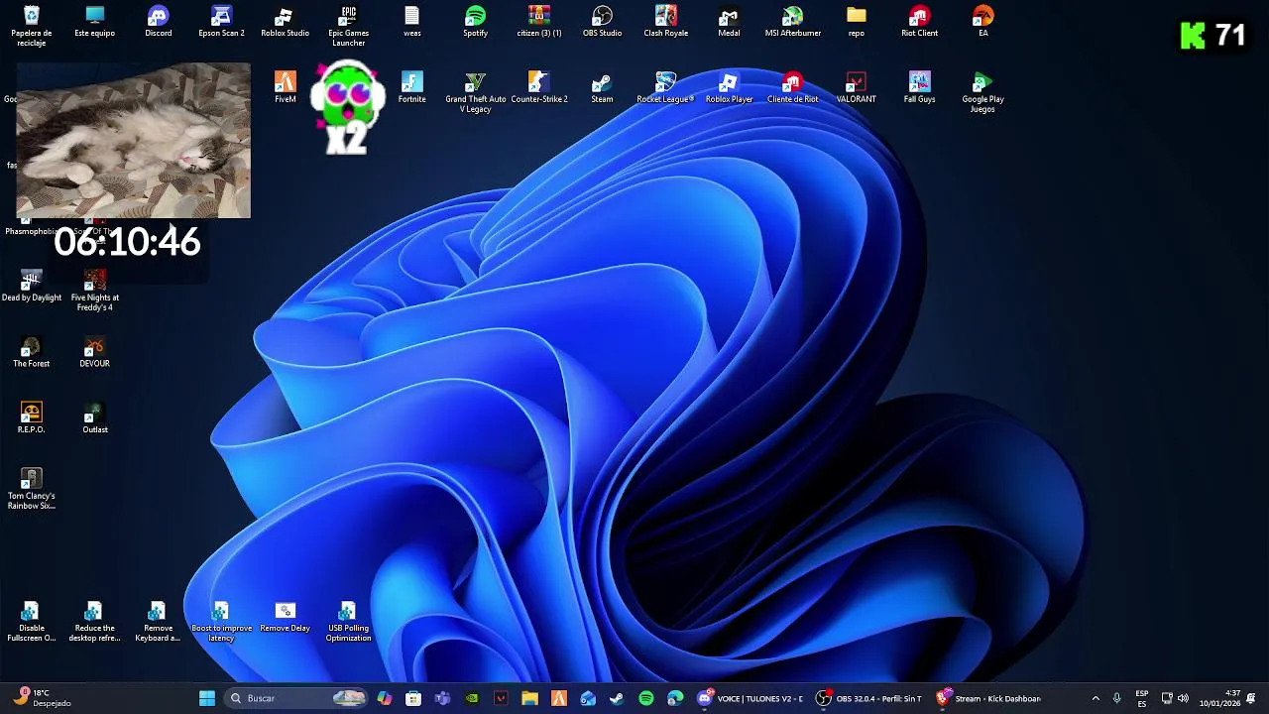This screenshot has width=1269, height=714.
Task: Select the Cliente de Riot icon
Action: click(792, 87)
